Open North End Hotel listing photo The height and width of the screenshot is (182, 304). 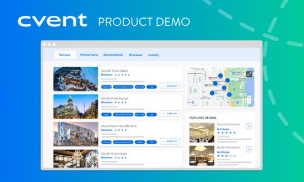(x=75, y=159)
